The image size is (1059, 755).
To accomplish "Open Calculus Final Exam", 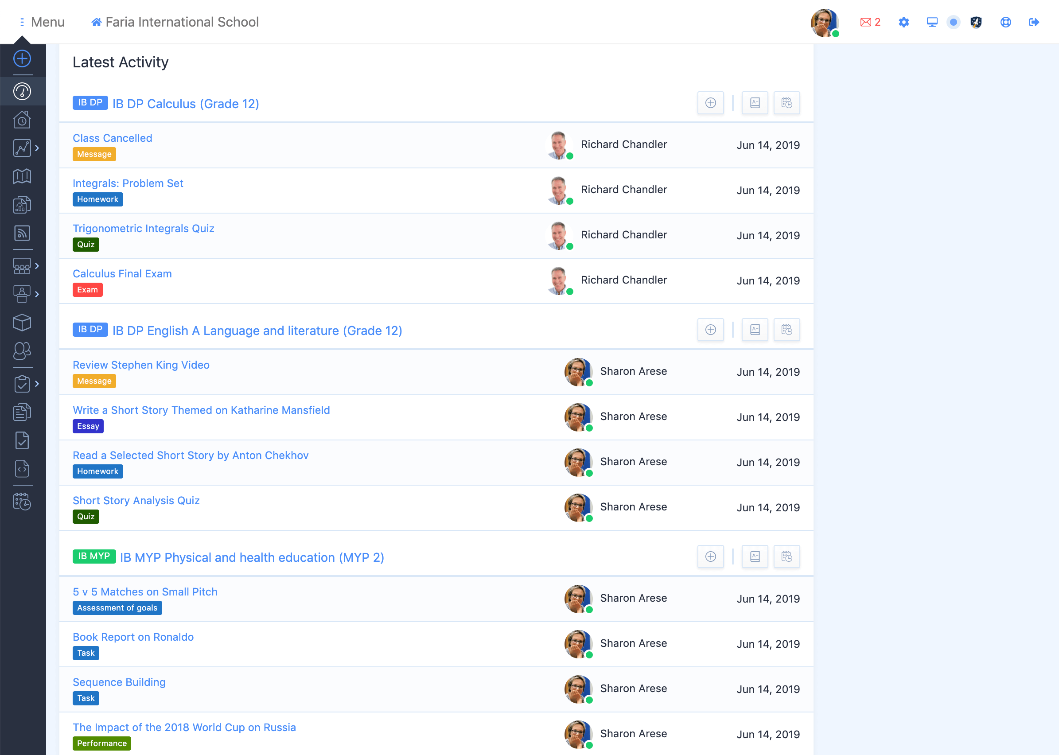I will click(122, 273).
